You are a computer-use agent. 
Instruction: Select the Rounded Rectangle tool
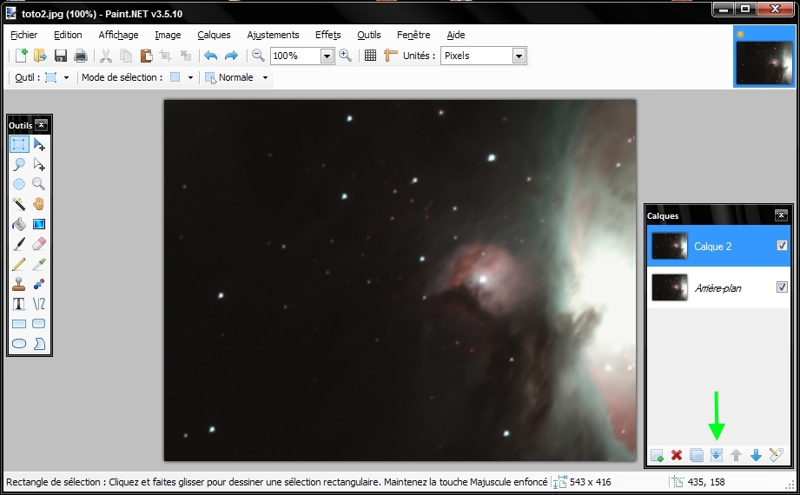tap(39, 324)
